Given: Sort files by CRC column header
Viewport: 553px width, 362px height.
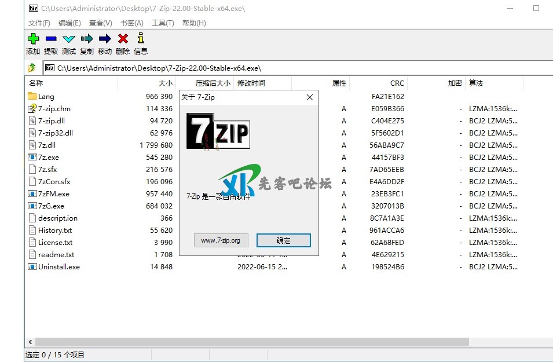Looking at the screenshot, I should pos(397,83).
